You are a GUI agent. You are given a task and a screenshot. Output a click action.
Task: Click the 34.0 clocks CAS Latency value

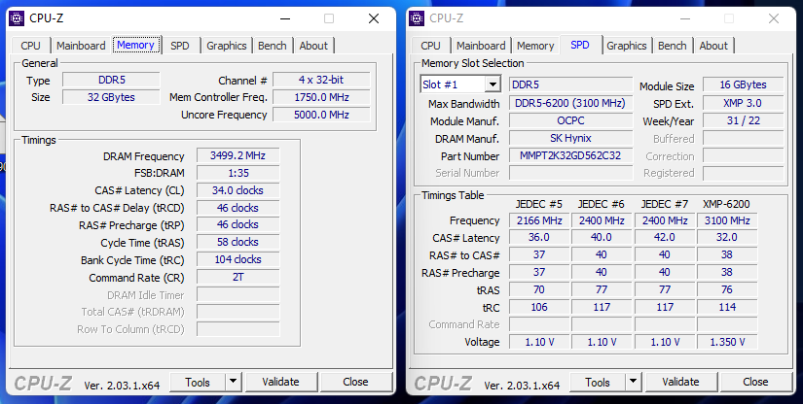click(237, 190)
